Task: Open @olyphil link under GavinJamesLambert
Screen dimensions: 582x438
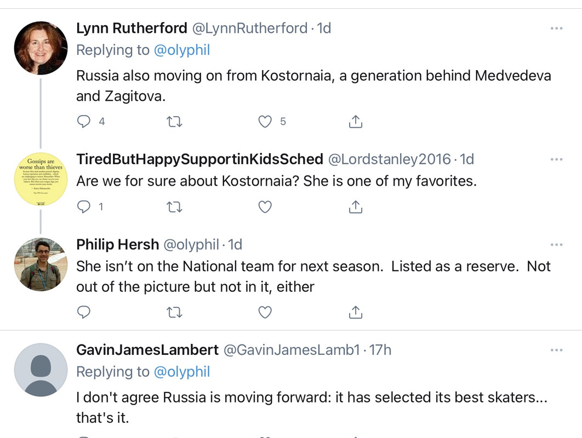Action: tap(182, 372)
